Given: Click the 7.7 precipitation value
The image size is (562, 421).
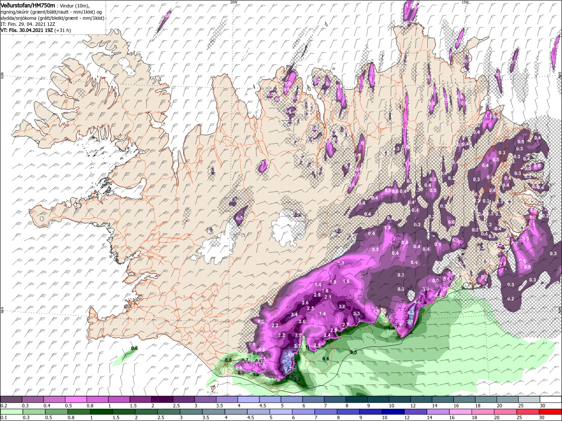Looking at the screenshot, I should point(288,369).
